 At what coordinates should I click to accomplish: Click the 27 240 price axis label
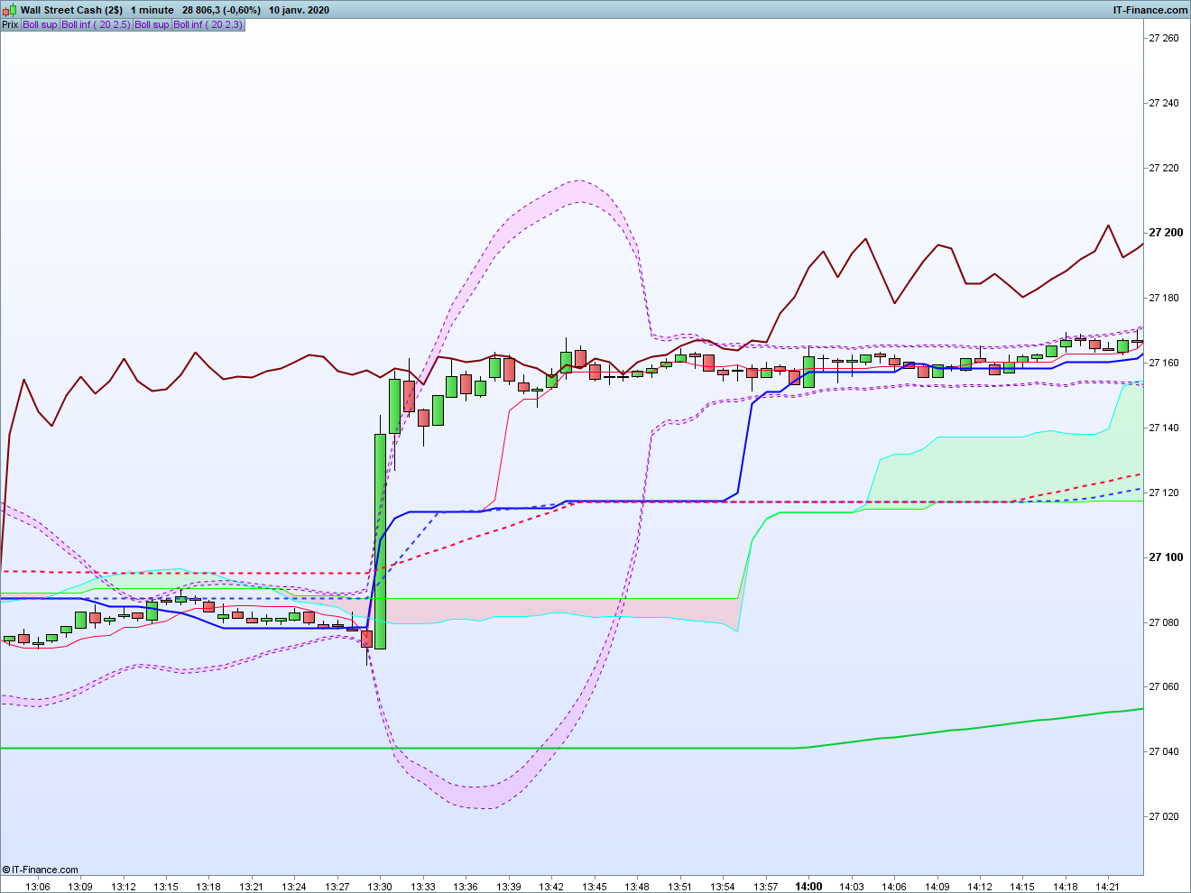click(x=1163, y=103)
